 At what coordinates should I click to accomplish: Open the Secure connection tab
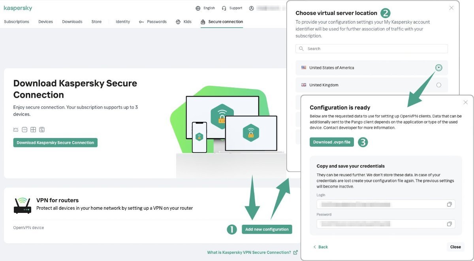(x=222, y=22)
